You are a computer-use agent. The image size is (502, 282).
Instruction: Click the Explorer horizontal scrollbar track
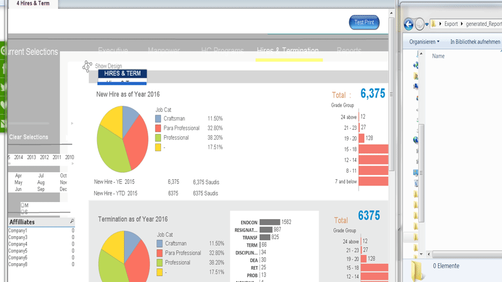tap(468, 254)
